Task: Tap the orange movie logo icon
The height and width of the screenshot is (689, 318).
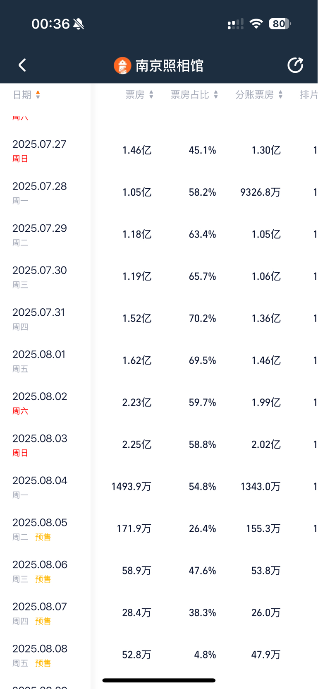Action: coord(122,65)
